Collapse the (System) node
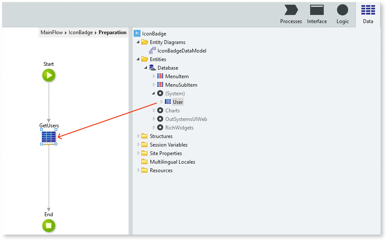This screenshot has height=241, width=387. point(153,93)
